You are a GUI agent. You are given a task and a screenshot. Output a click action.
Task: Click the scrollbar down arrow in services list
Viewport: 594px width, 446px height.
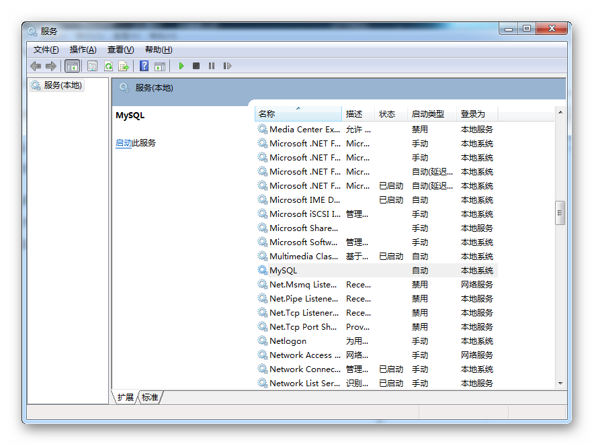point(560,384)
